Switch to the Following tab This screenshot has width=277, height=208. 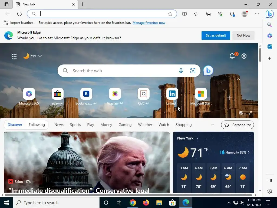pos(37,125)
